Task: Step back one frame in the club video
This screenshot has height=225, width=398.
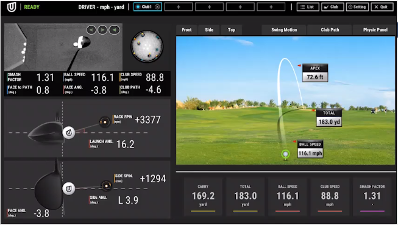Action: click(91, 30)
